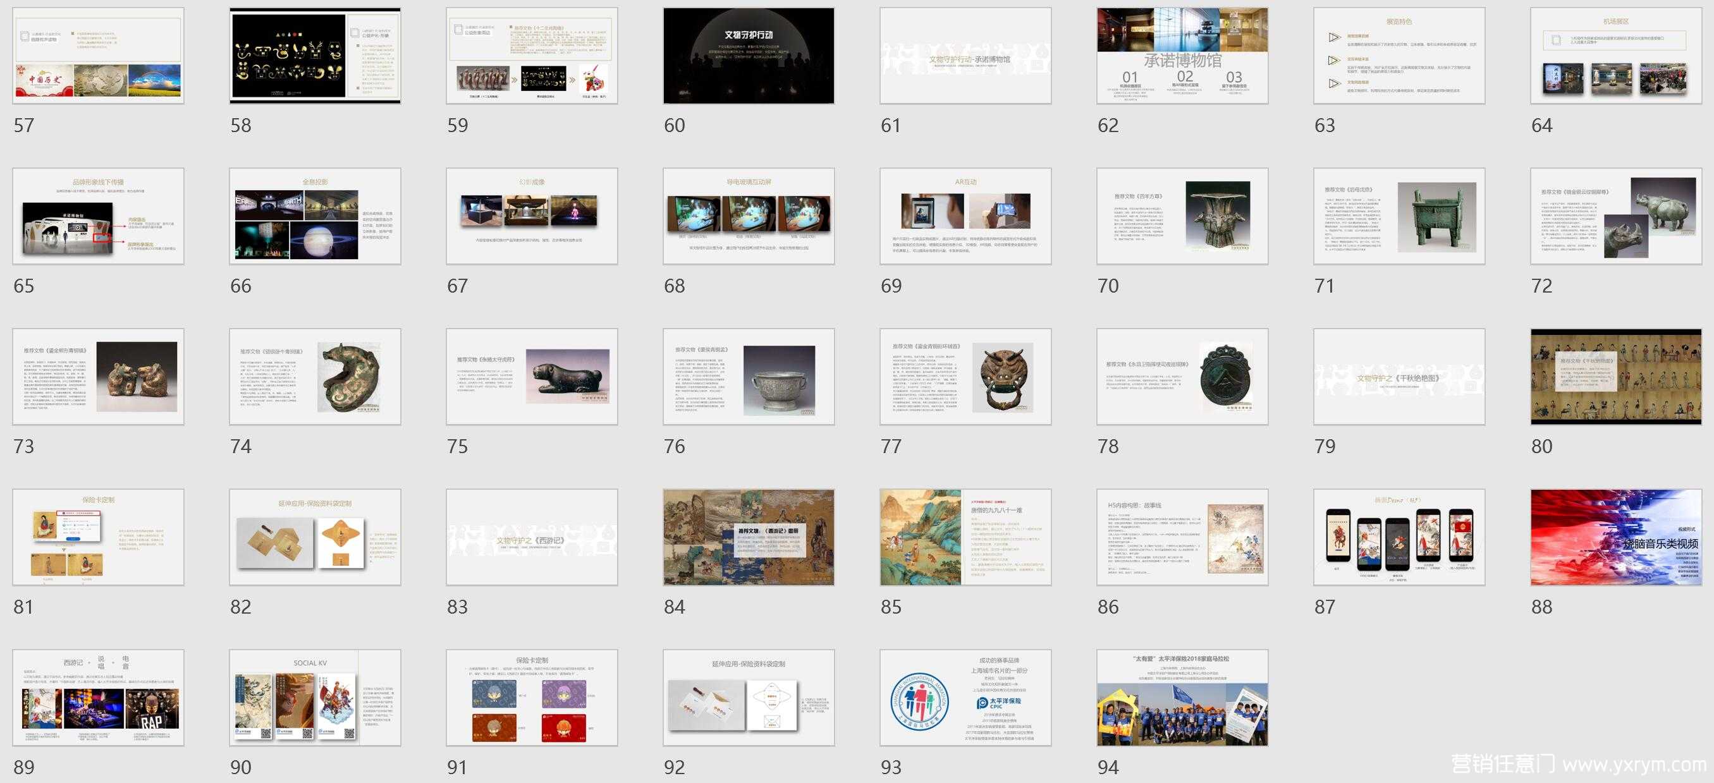The image size is (1714, 783).
Task: Select slide 83 西游记 divider thumbnail
Action: point(532,538)
